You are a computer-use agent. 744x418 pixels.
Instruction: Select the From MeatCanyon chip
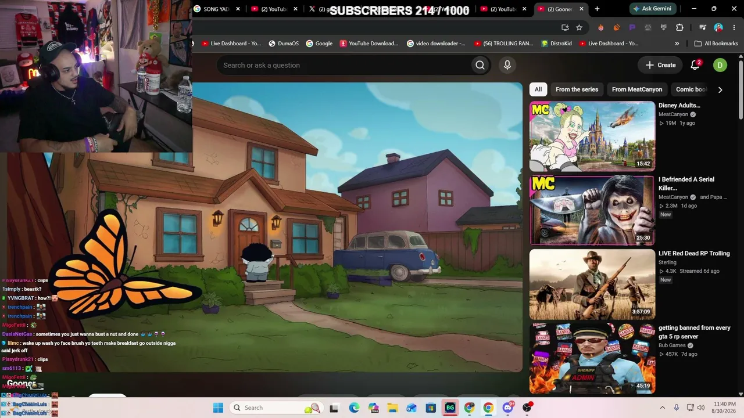coord(637,89)
